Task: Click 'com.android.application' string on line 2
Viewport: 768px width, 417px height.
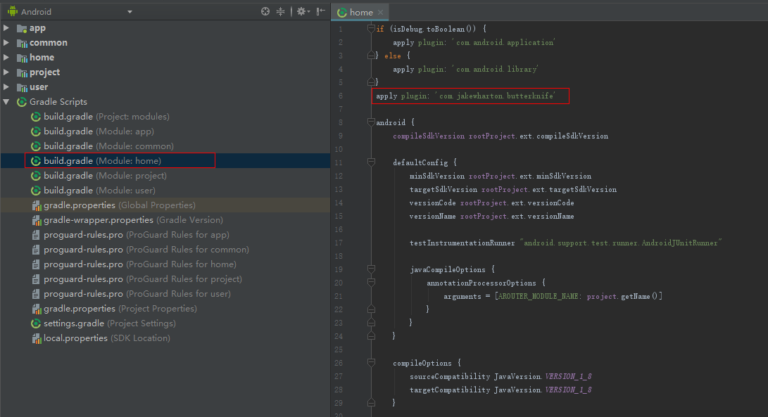Action: click(x=503, y=43)
